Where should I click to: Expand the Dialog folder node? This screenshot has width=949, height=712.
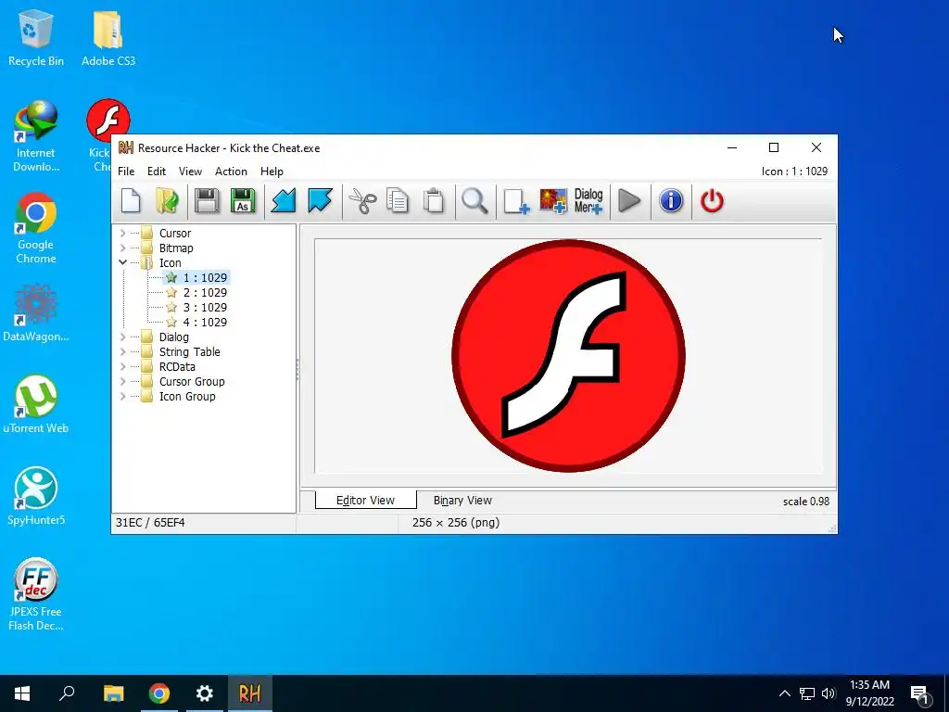[123, 337]
